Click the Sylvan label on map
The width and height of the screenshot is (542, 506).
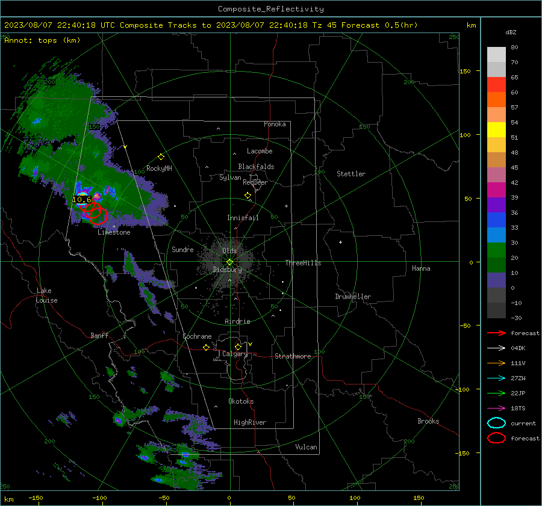230,177
